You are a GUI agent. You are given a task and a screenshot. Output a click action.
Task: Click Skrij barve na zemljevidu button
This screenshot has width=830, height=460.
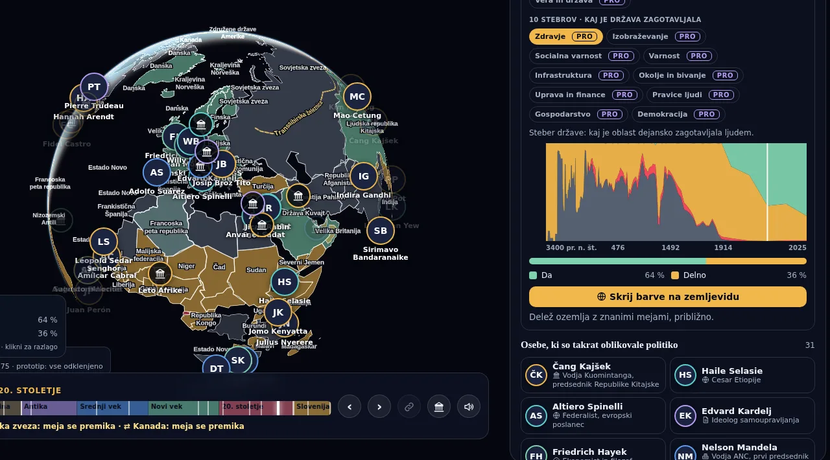[668, 297]
